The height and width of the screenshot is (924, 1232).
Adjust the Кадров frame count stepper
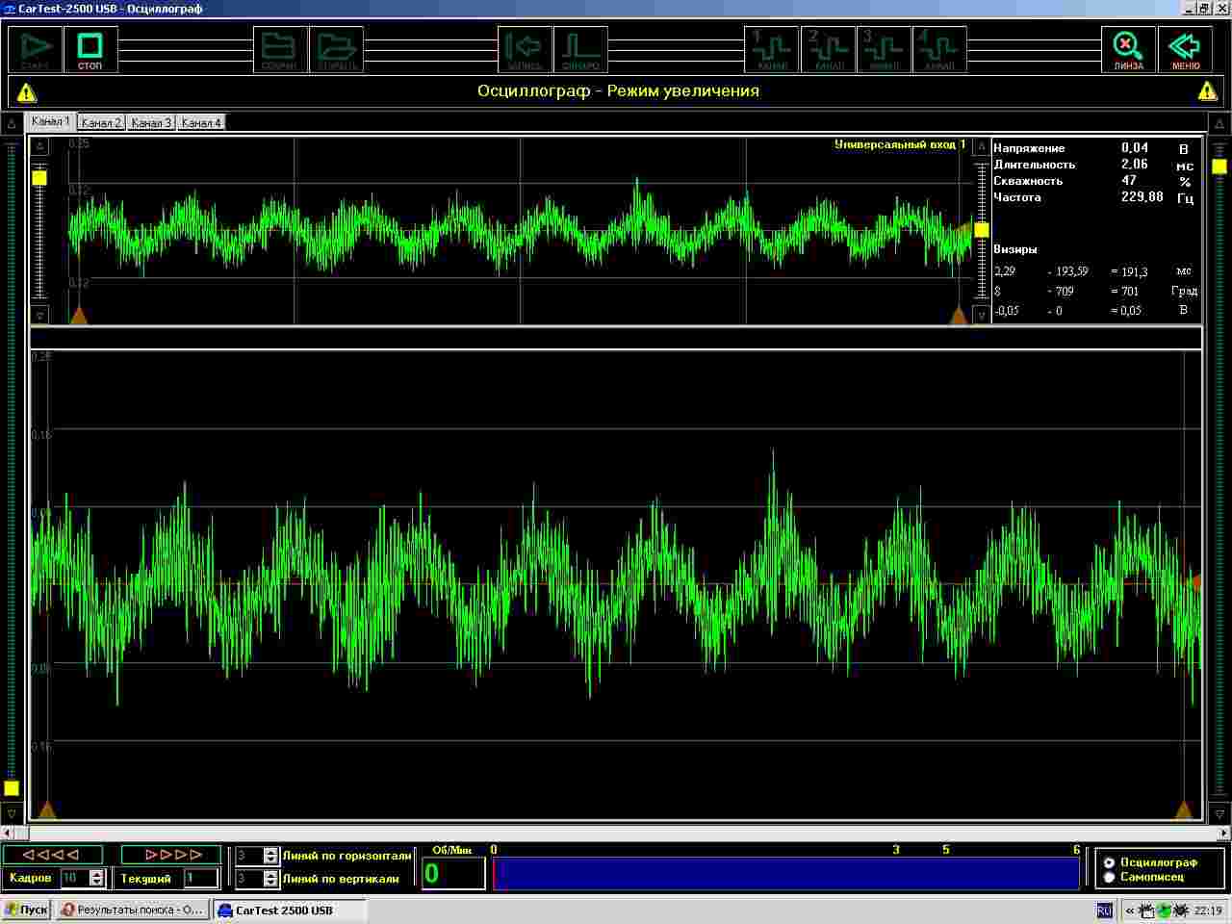tap(96, 878)
